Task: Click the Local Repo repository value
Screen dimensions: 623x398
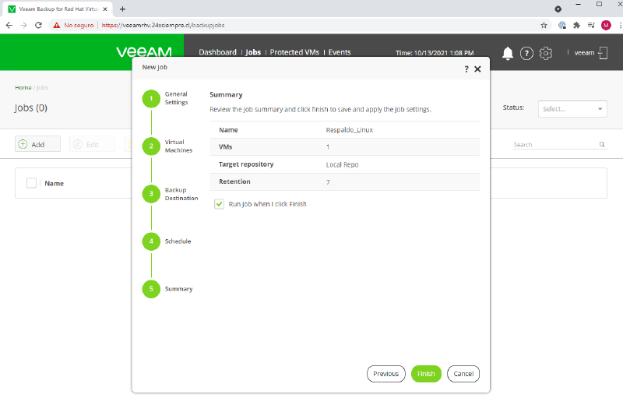Action: click(342, 164)
